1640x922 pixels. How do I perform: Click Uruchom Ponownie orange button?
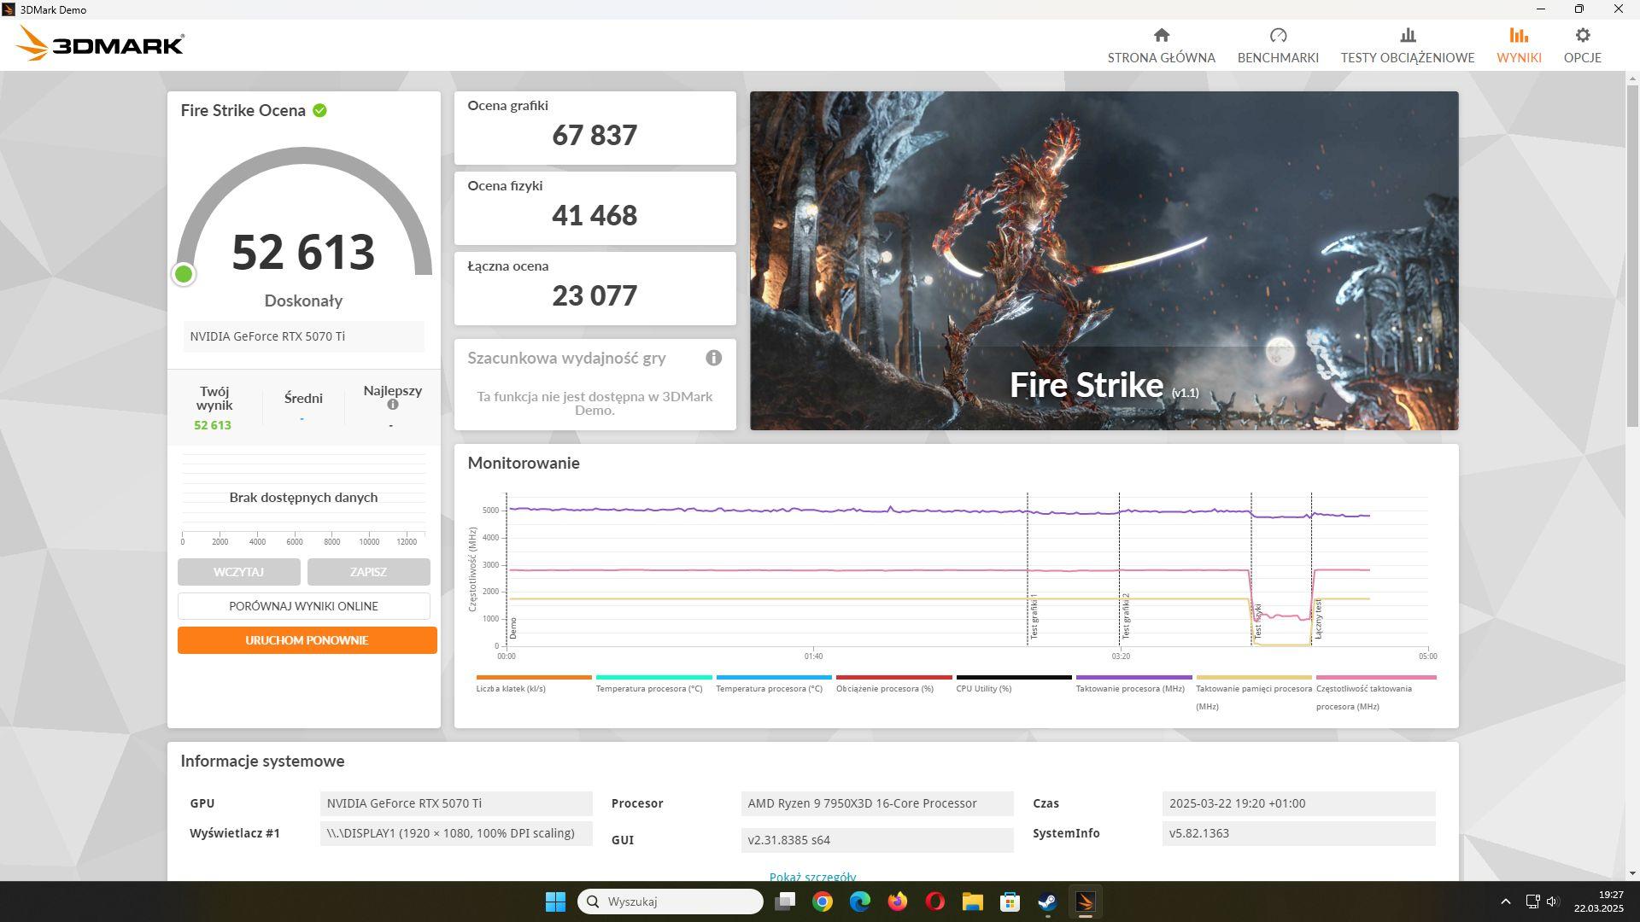pyautogui.click(x=307, y=640)
